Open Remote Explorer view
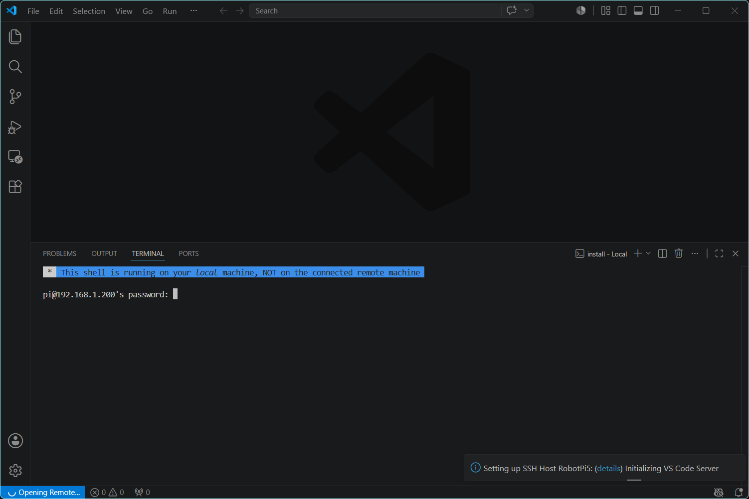Screen dimensions: 749x499 (x=15, y=157)
